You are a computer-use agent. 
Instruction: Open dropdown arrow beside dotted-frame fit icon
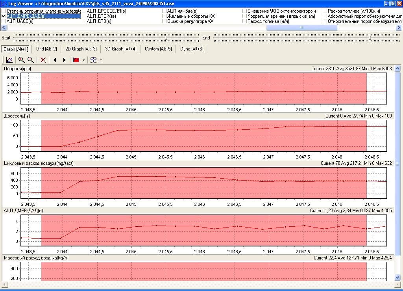101,60
